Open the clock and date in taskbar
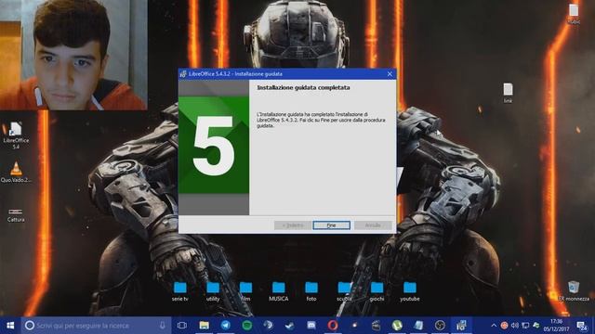This screenshot has width=595, height=334. point(556,326)
